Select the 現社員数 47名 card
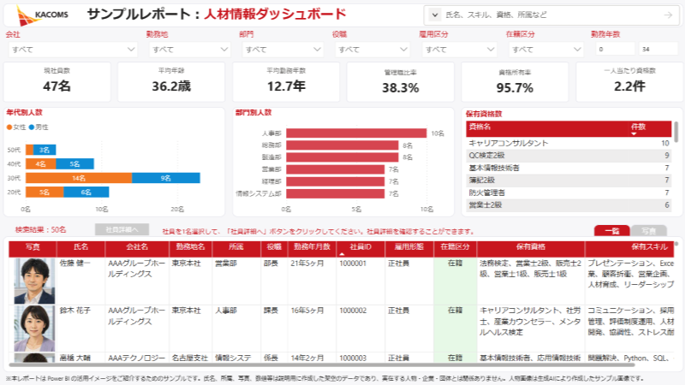This screenshot has width=685, height=385. (57, 81)
